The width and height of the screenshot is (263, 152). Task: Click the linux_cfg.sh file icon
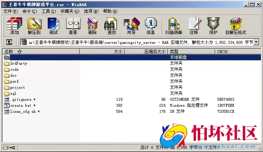pos(7,111)
